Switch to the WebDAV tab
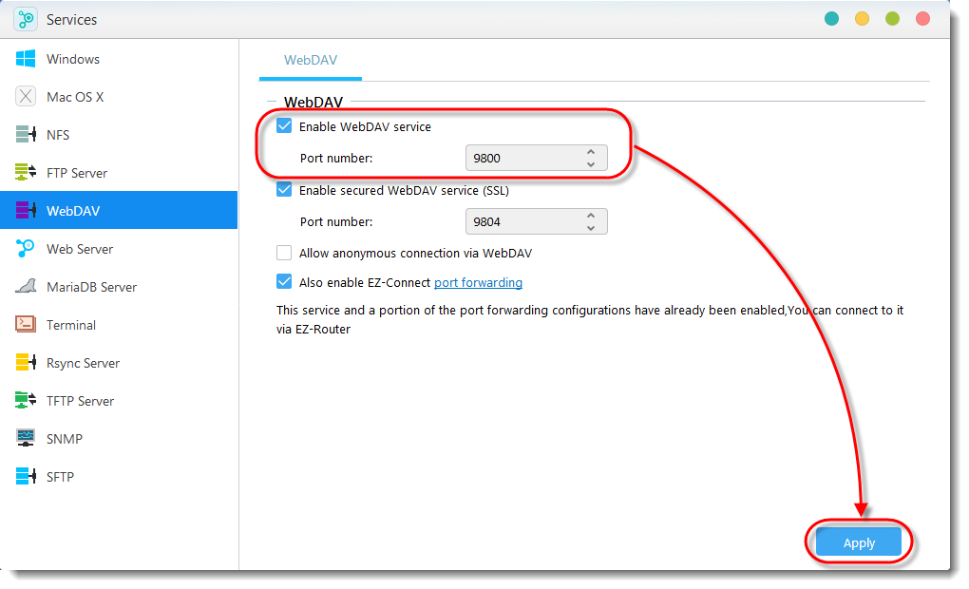Viewport: 969px width, 589px height. point(310,60)
